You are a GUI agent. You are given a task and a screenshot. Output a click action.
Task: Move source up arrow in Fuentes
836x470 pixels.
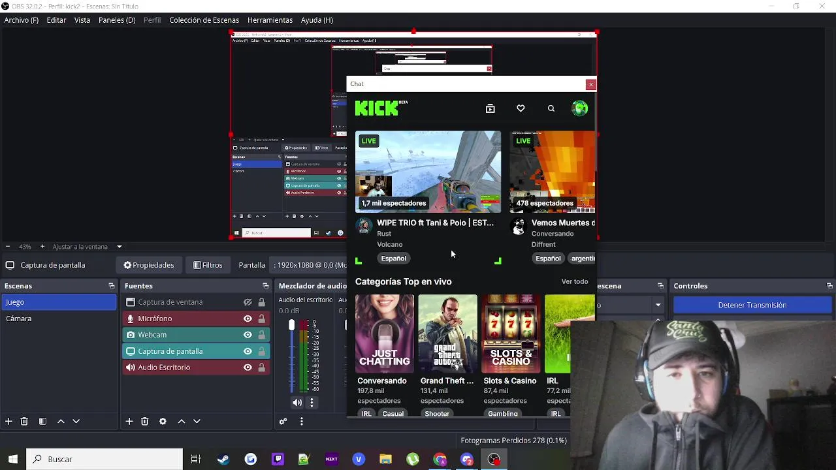182,421
